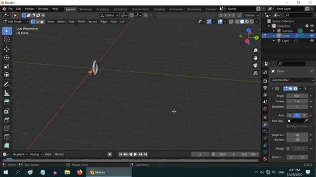Screen dimensions: 316x177
Task: Select the Transform tool
Action: [x=6, y=75]
